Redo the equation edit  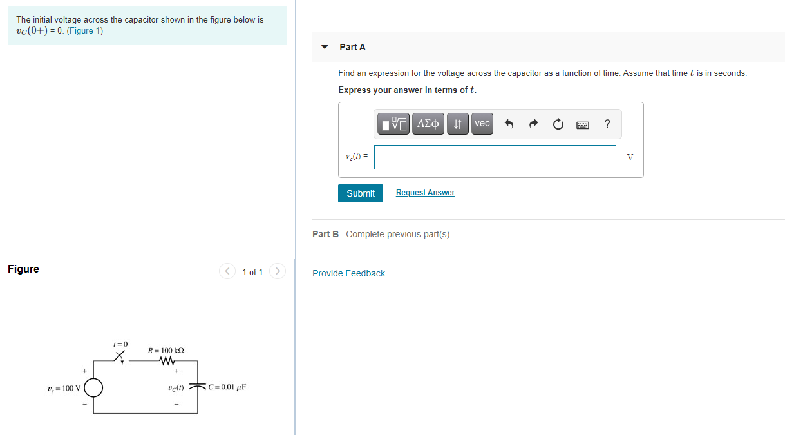[533, 123]
